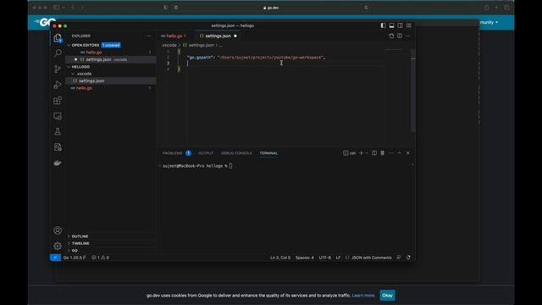The image size is (542, 305).
Task: Open the Extensions view
Action: (x=58, y=100)
